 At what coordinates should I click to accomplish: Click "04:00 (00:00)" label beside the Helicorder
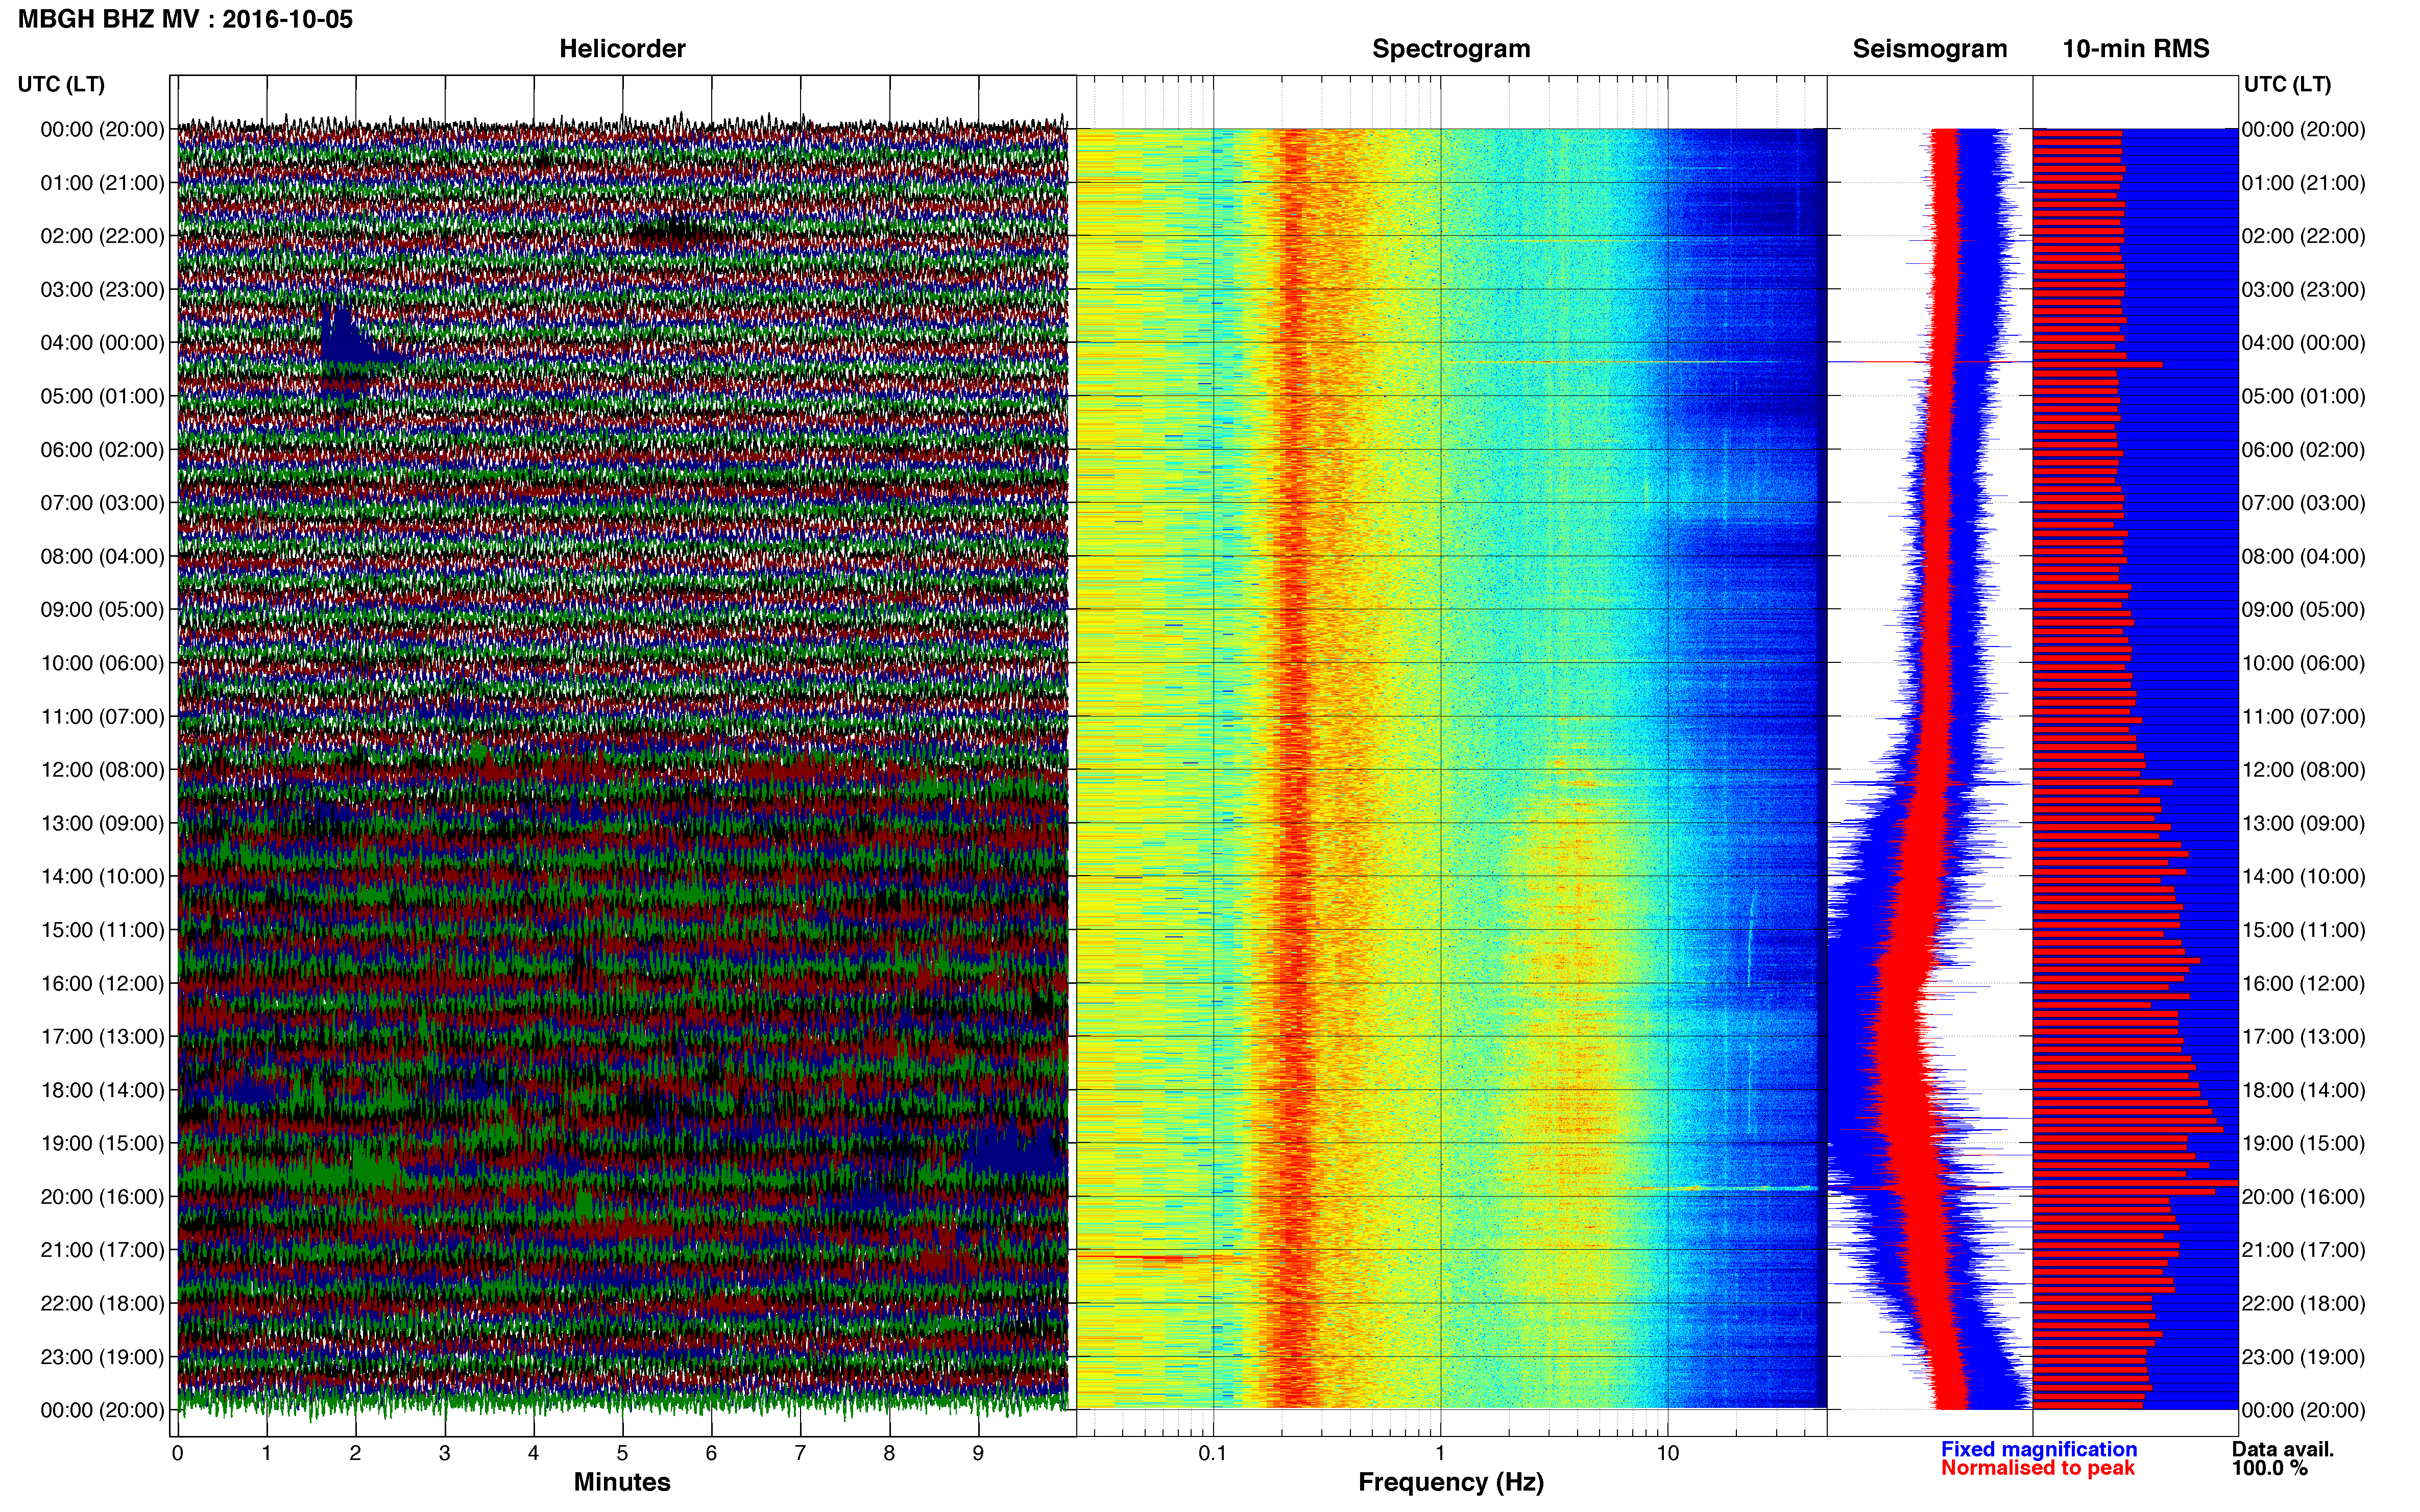102,343
